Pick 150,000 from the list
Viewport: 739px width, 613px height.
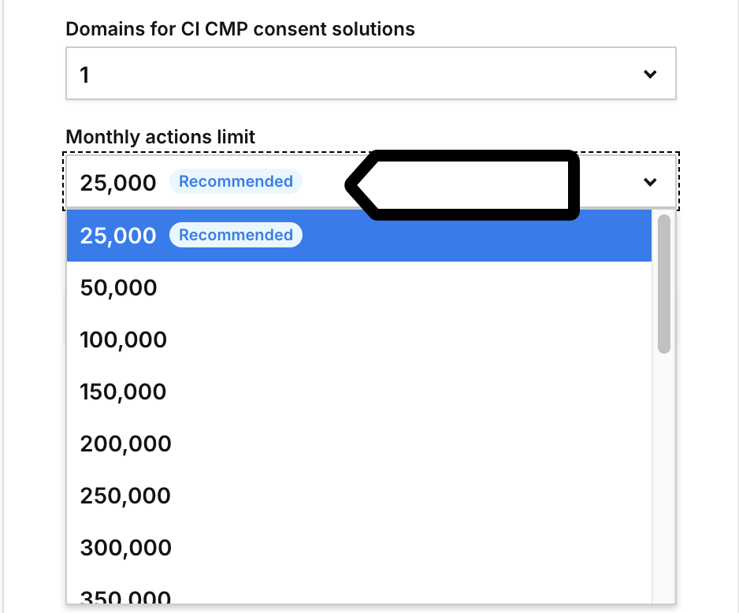tap(123, 391)
